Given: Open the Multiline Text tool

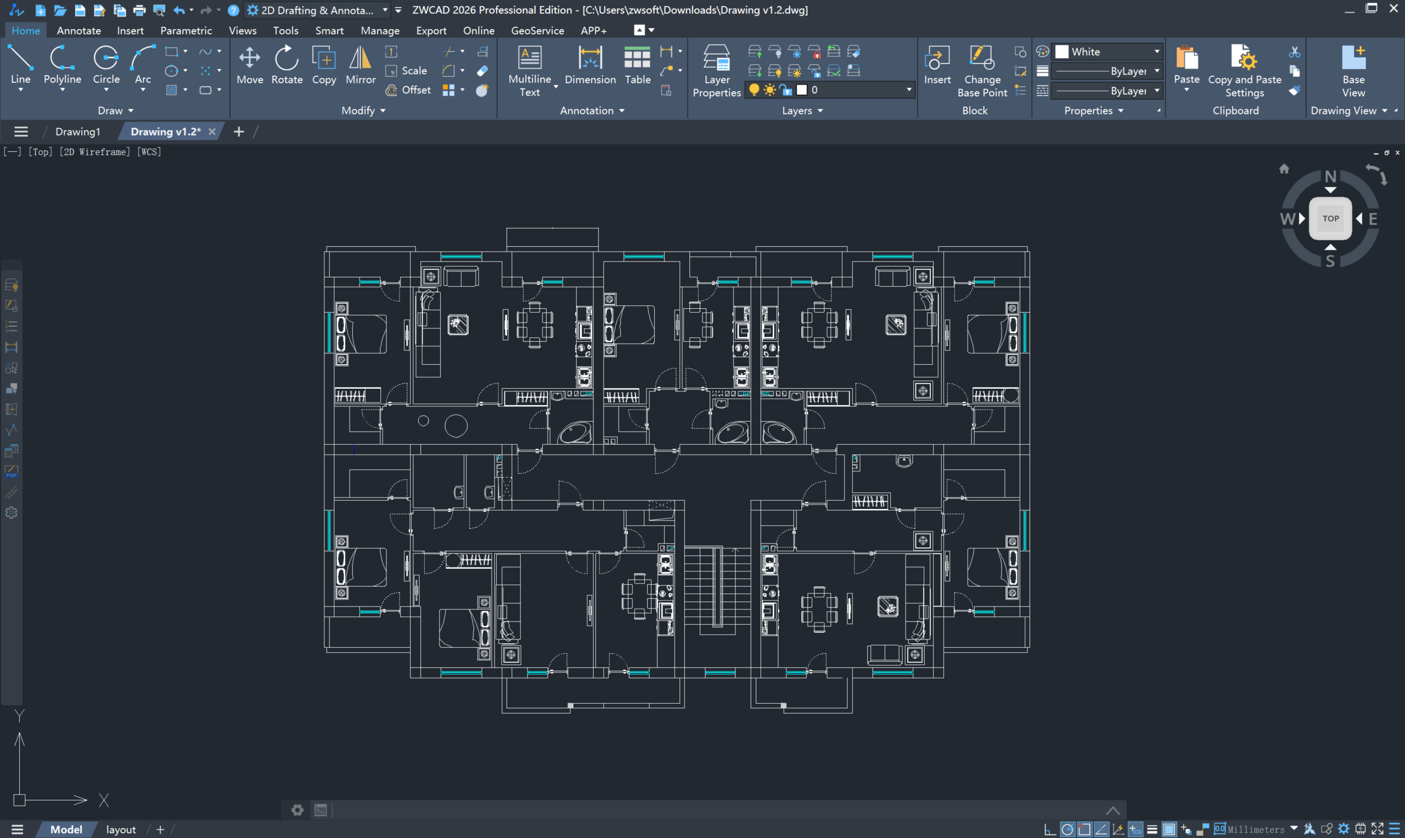Looking at the screenshot, I should coord(530,71).
